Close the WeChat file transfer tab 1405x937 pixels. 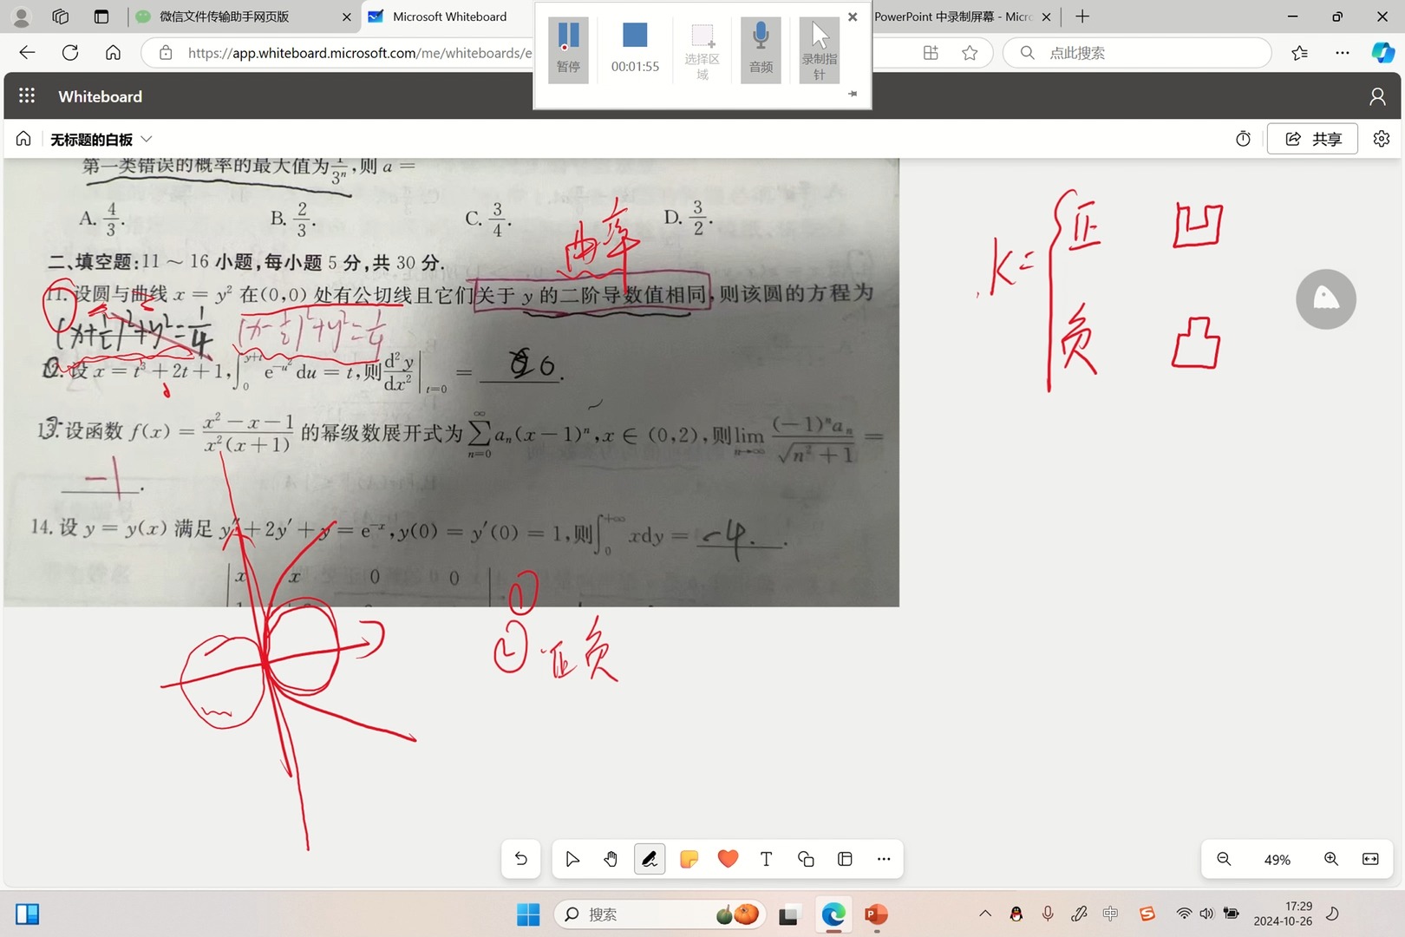click(x=347, y=16)
